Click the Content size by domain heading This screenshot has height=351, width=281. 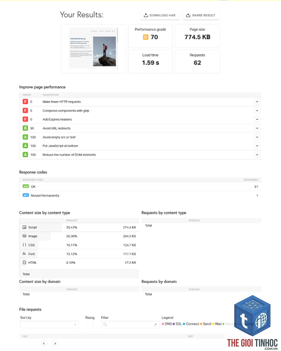40,281
